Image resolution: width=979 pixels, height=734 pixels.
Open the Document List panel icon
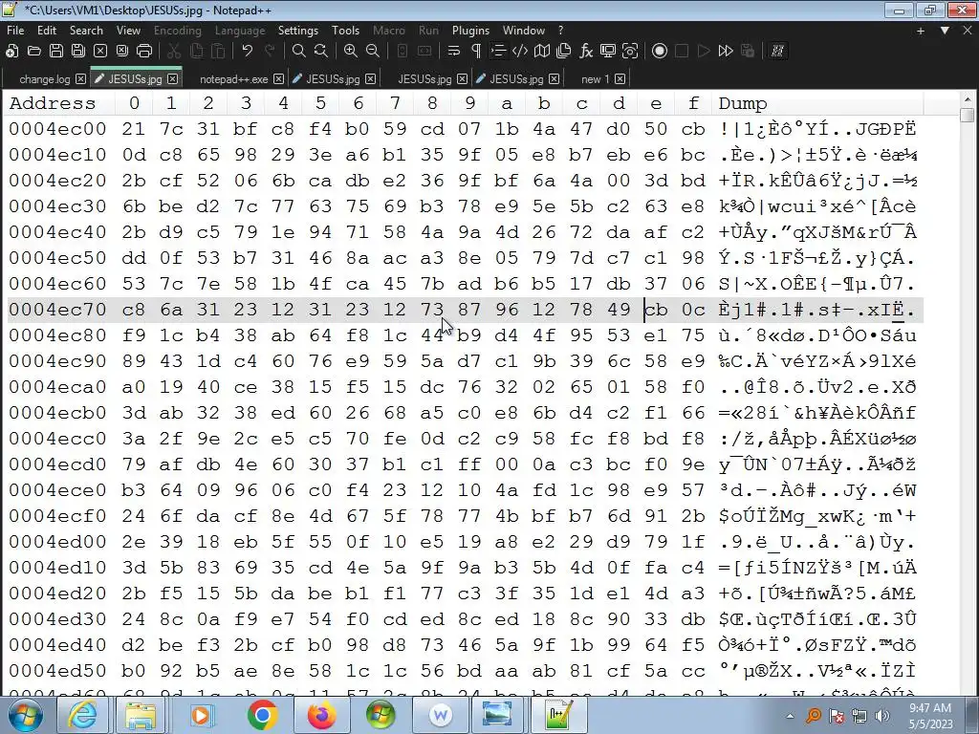click(564, 52)
